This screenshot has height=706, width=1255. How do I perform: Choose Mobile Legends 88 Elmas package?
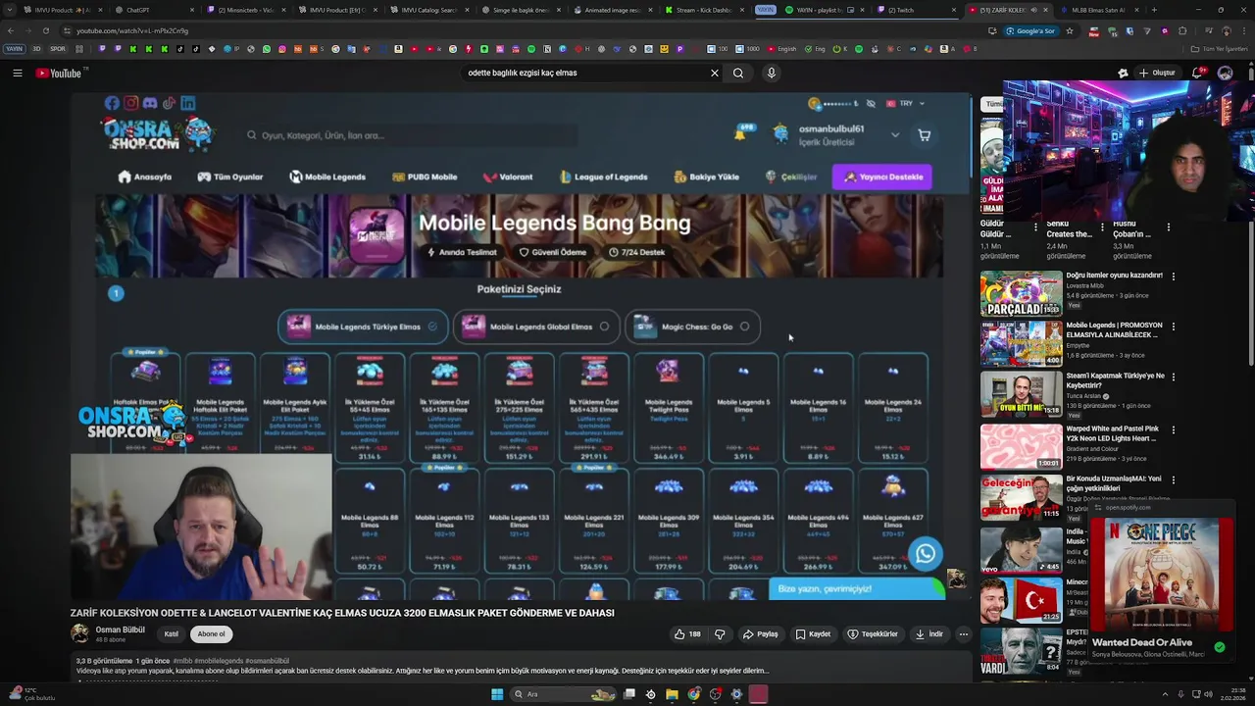(x=369, y=522)
